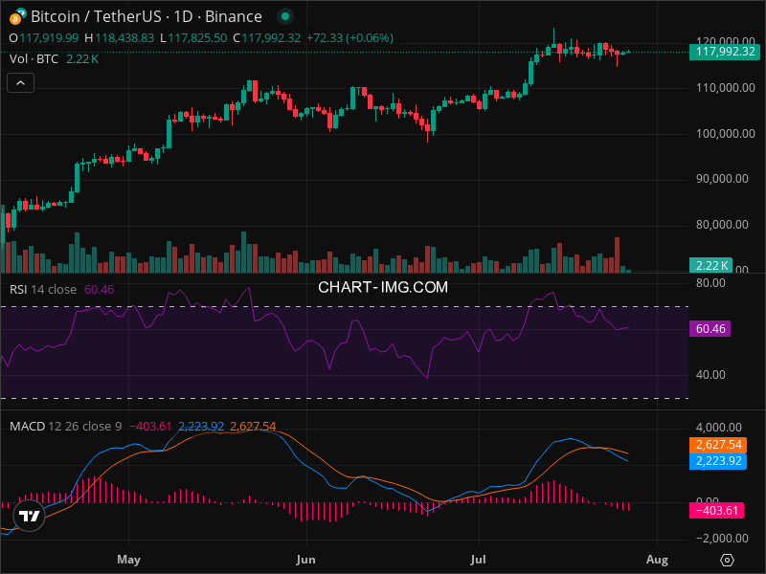Image resolution: width=766 pixels, height=574 pixels.
Task: Click the RSI 80.00 axis label
Action: [710, 283]
